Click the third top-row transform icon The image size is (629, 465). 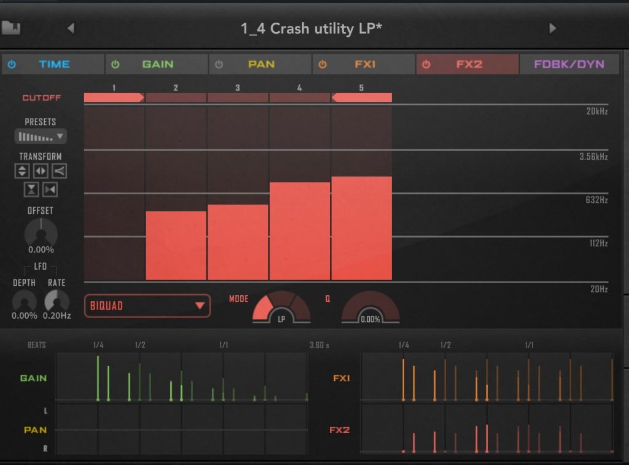pyautogui.click(x=59, y=171)
